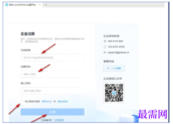Select the 够快 browser tab
173x124 pixels.
(x=23, y=5)
